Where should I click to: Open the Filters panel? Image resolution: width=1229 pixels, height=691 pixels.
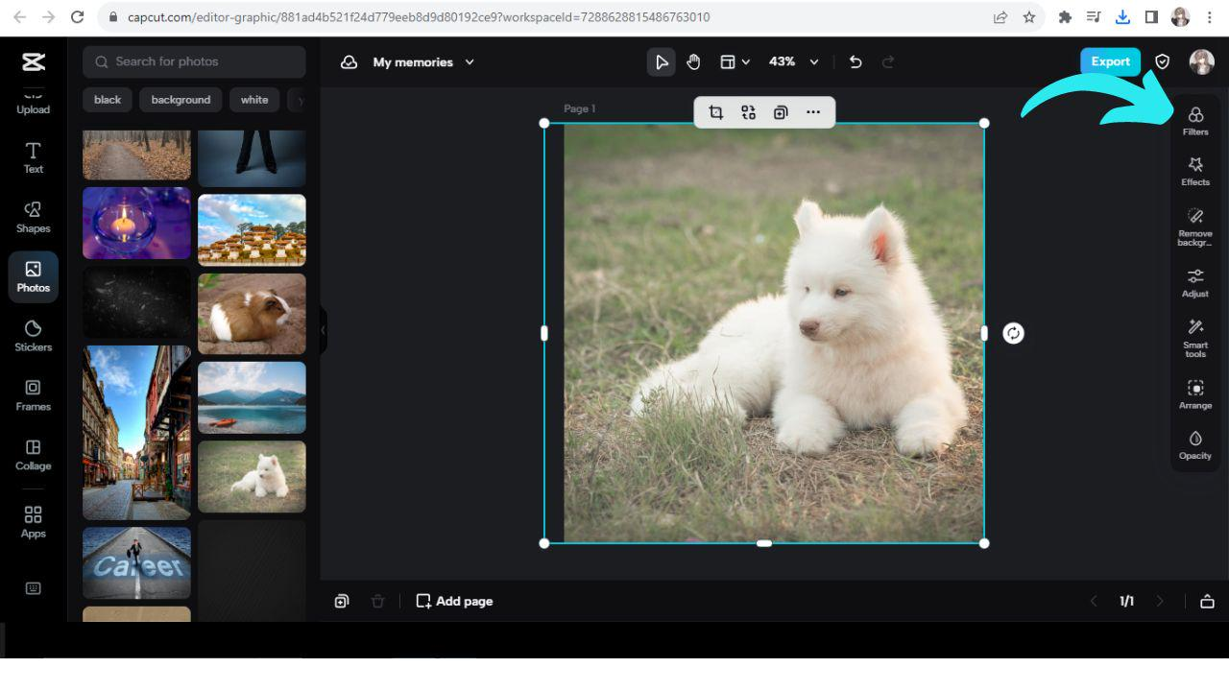click(x=1194, y=120)
